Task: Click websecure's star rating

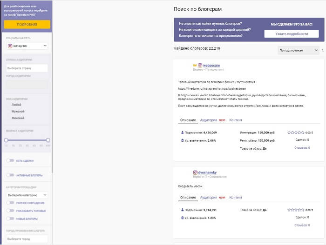Action: [296, 132]
